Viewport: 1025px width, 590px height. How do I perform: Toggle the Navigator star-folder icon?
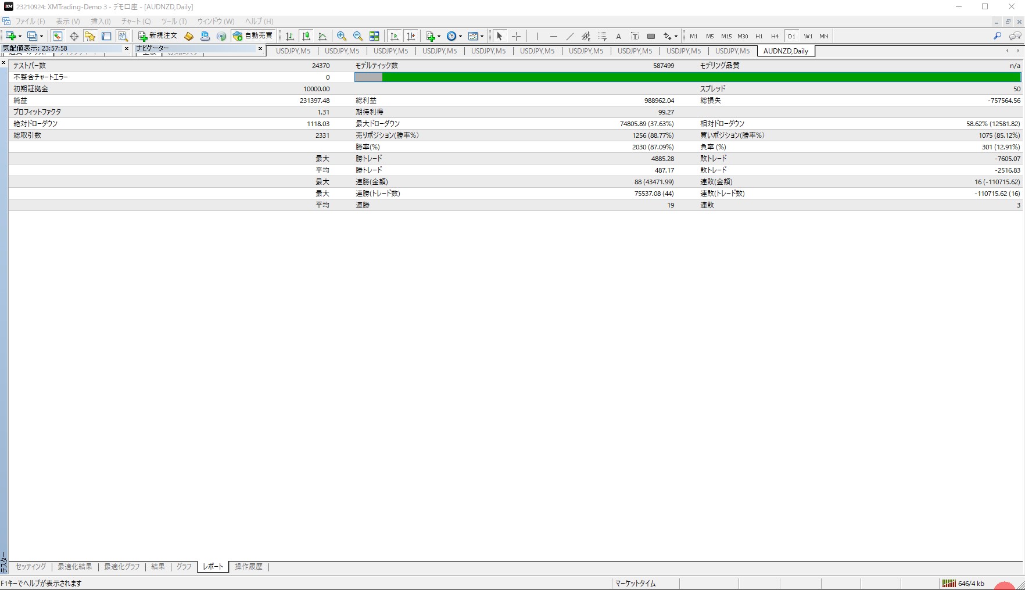[90, 36]
